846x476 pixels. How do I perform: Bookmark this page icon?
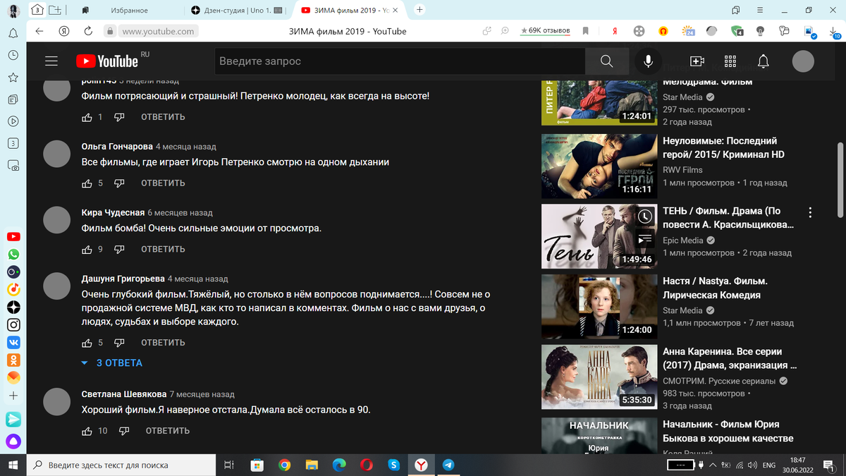(586, 31)
